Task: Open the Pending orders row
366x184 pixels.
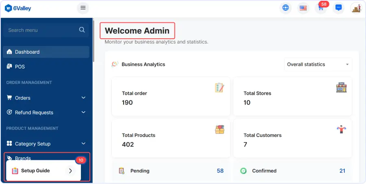Action: (171, 171)
